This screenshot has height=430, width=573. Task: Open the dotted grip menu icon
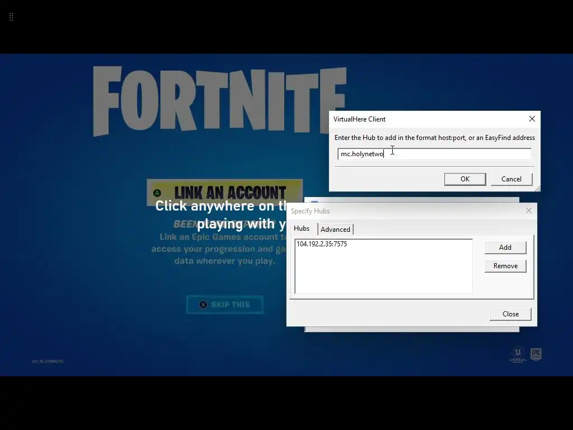[x=11, y=17]
